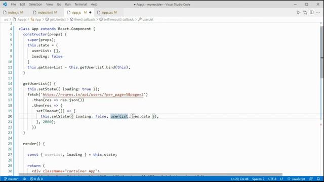Click the feedback icon in status bar
324x182 pixels.
pos(311,179)
